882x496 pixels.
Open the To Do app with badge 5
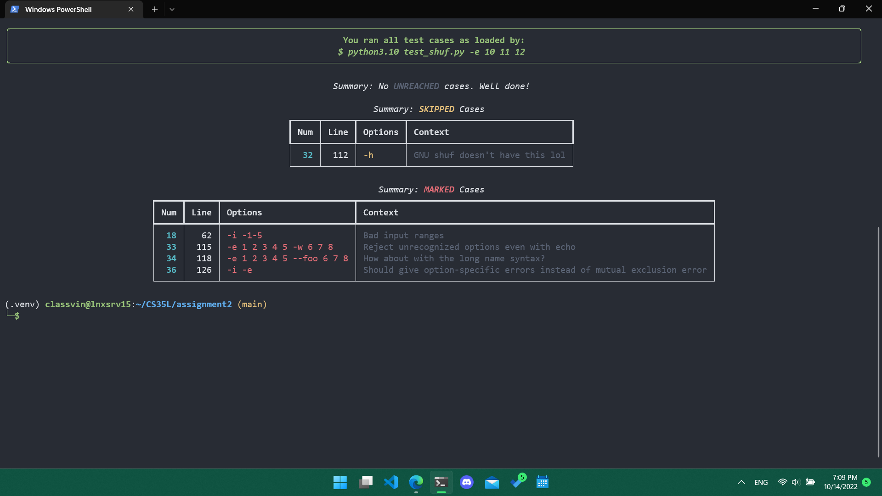click(518, 482)
